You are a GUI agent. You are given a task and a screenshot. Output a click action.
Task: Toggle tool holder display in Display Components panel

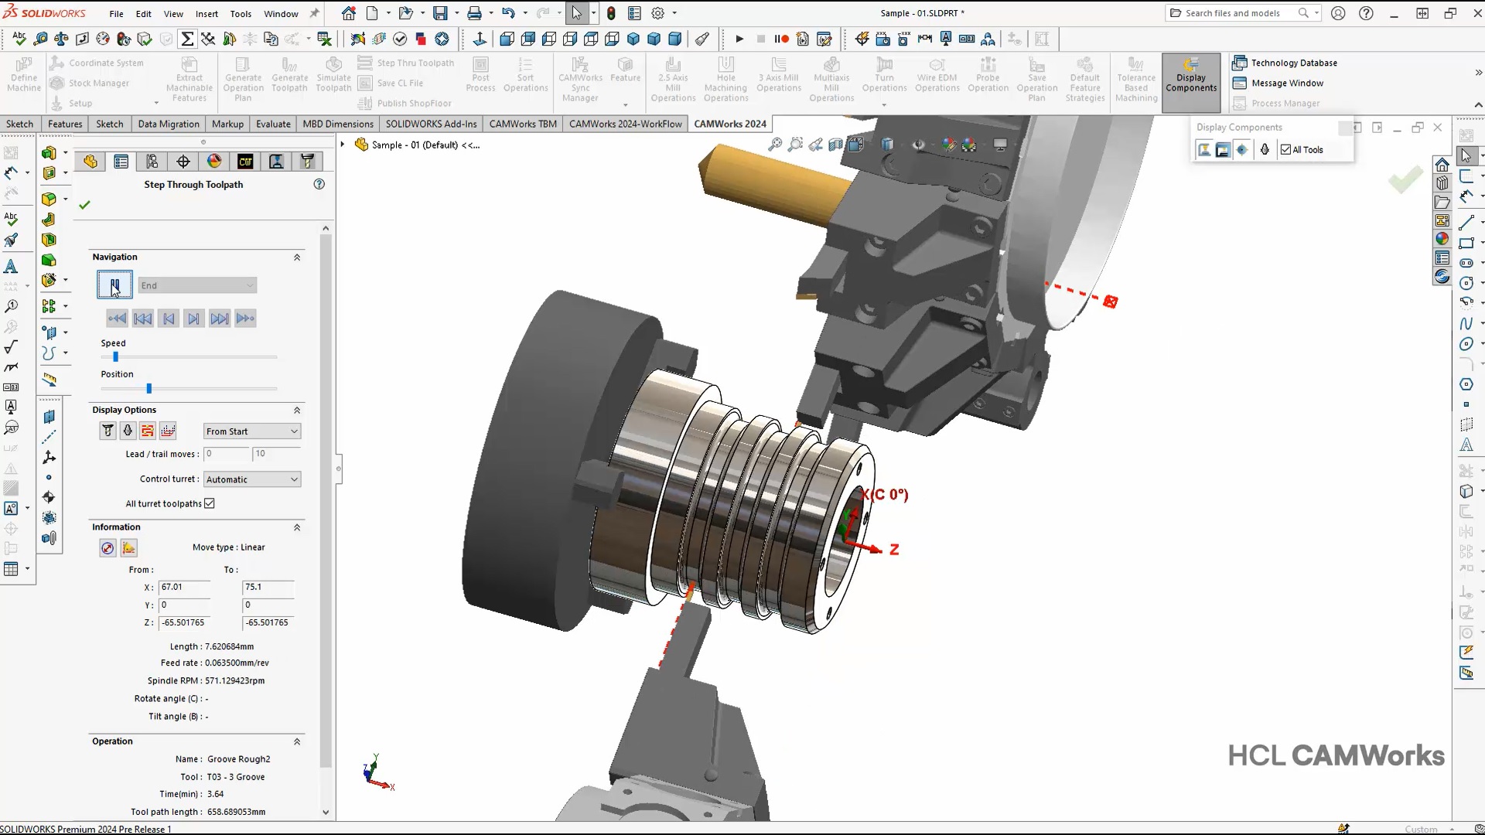tap(1265, 150)
